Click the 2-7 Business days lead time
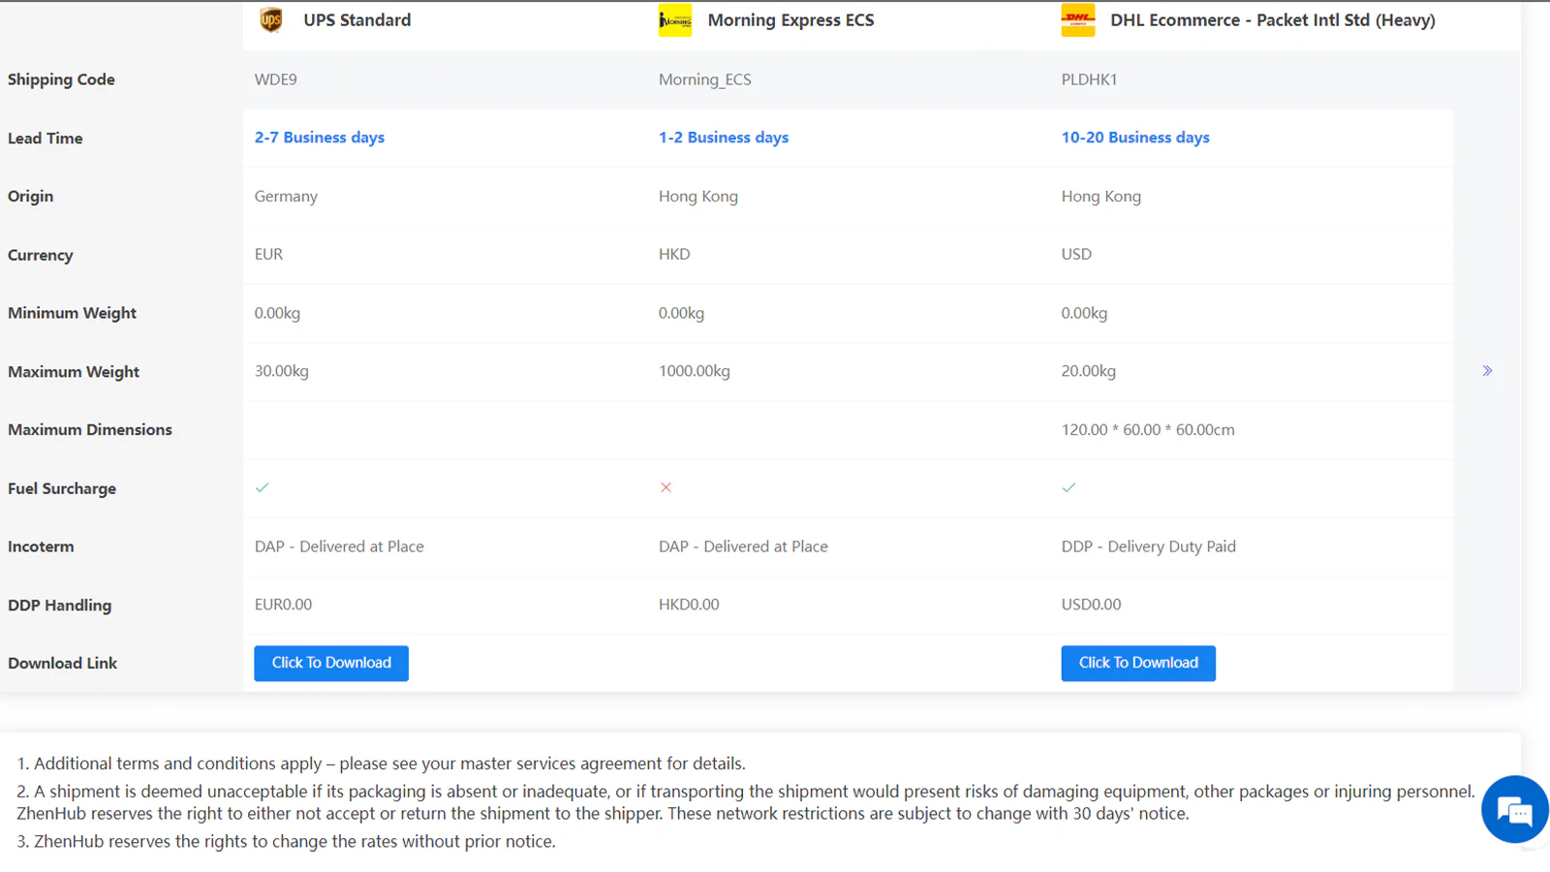This screenshot has width=1550, height=872. coord(320,138)
